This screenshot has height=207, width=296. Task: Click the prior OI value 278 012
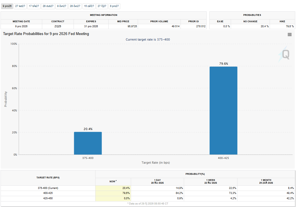(201, 26)
